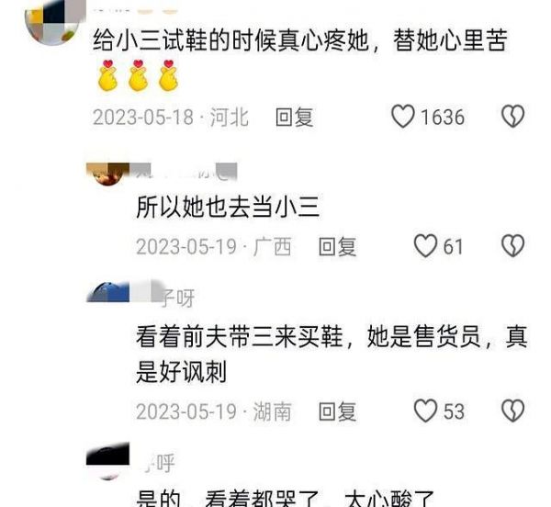Open avatar of the user ending 子呀
Image resolution: width=551 pixels, height=507 pixels.
click(x=107, y=291)
